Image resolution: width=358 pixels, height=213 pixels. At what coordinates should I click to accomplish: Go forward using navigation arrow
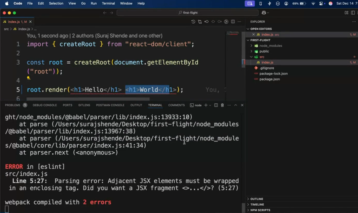coord(112,13)
